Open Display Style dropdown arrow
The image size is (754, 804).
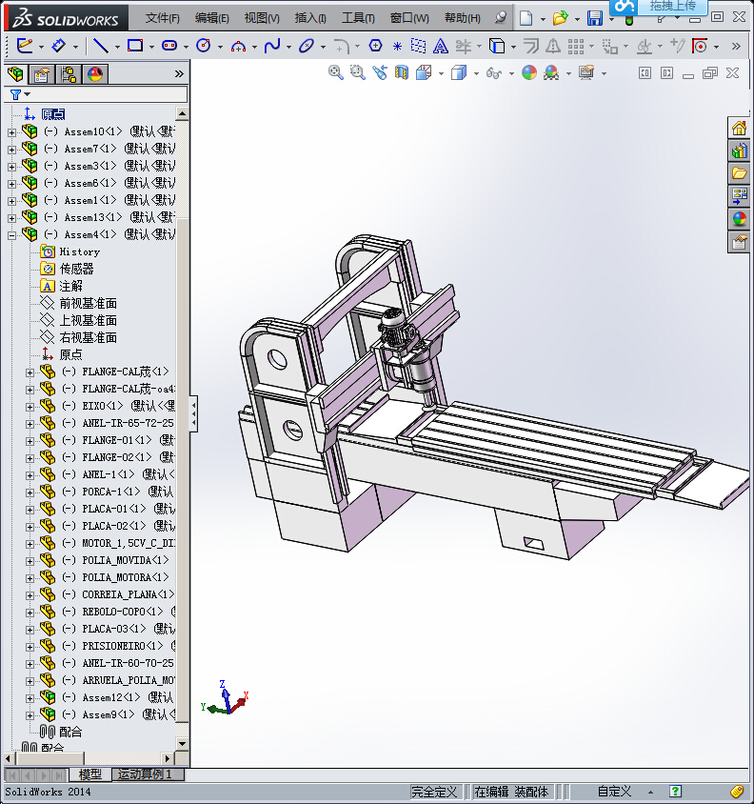(x=476, y=73)
